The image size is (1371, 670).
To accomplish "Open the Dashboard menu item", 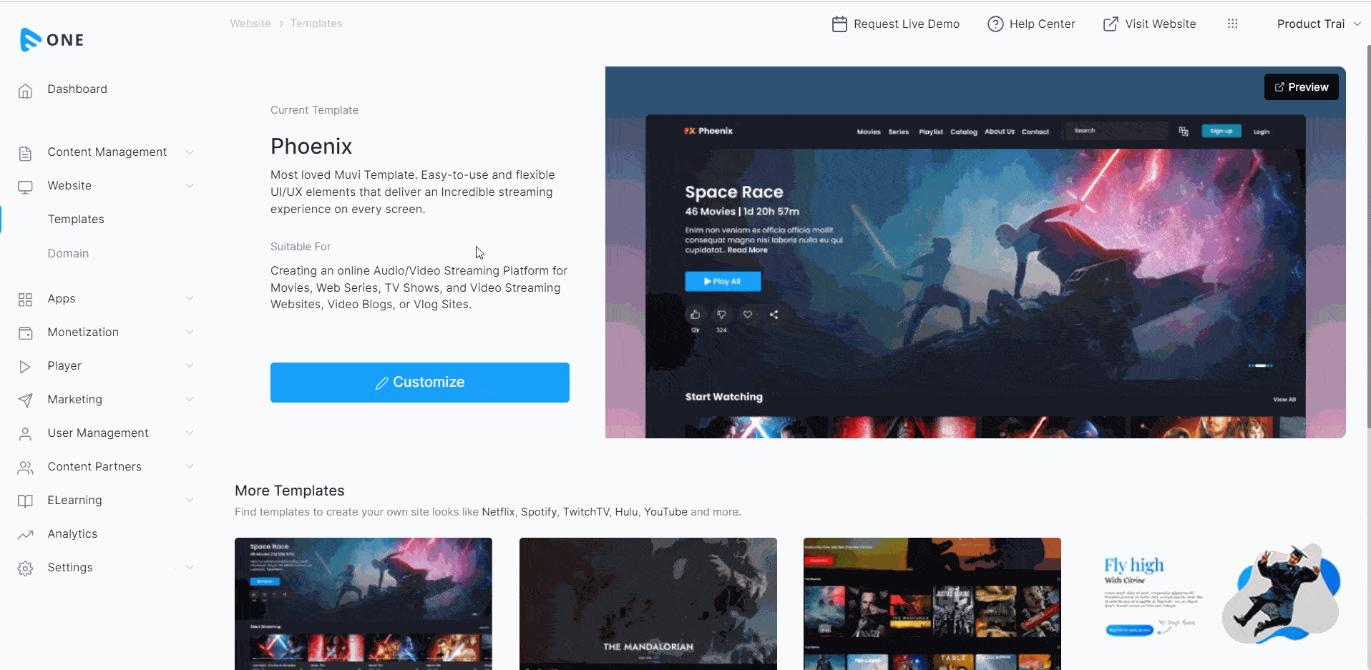I will [77, 89].
